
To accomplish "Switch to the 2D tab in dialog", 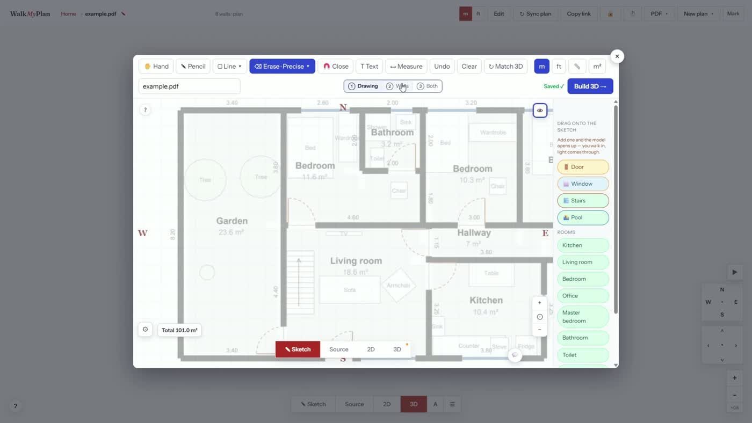I will (x=371, y=349).
